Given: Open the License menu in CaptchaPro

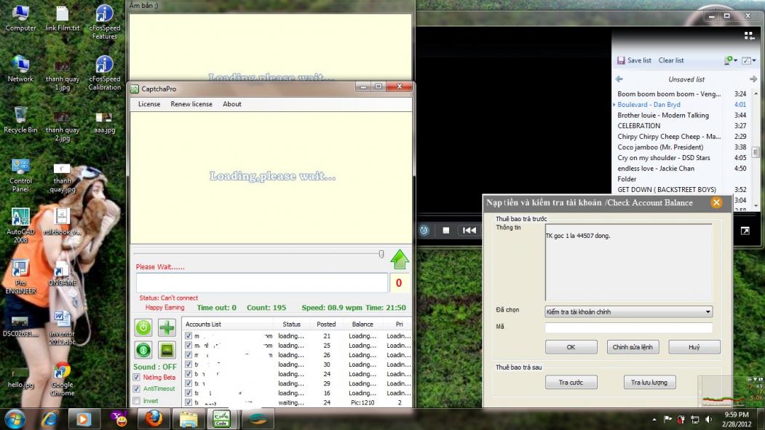Looking at the screenshot, I should (x=148, y=104).
